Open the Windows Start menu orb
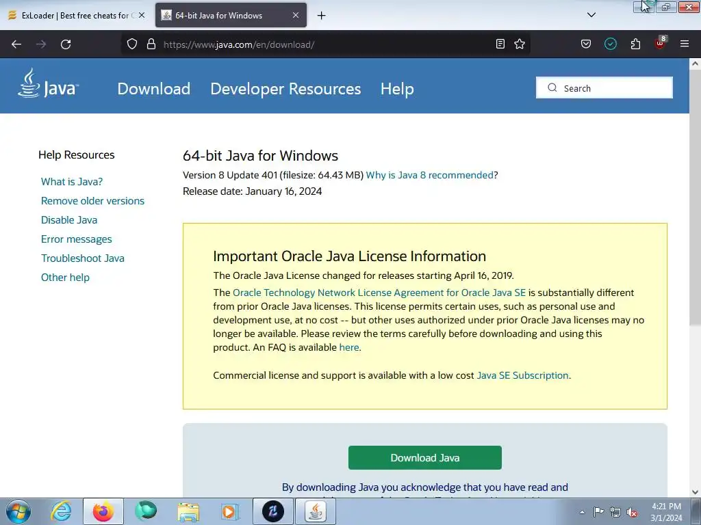This screenshot has height=525, width=701. click(x=18, y=511)
